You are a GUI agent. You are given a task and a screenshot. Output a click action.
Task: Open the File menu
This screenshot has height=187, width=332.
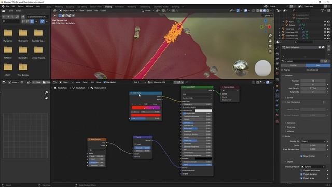(x=8, y=6)
